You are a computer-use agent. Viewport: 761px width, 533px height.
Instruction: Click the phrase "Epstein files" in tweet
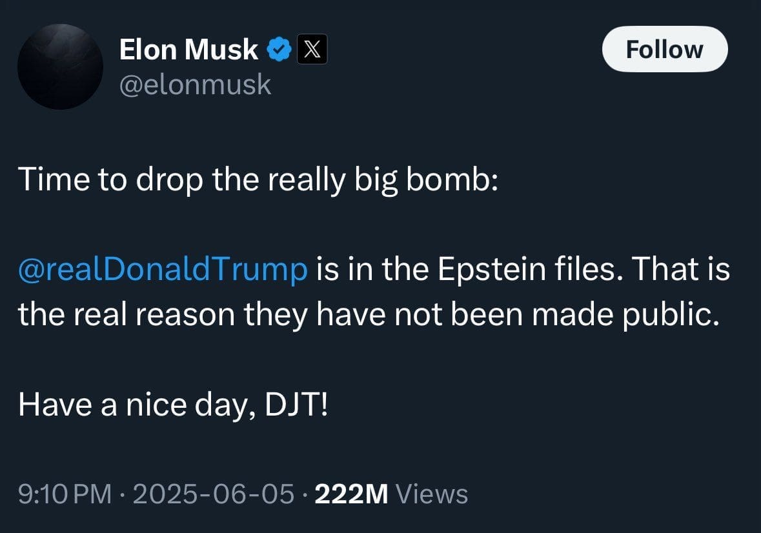(x=503, y=269)
